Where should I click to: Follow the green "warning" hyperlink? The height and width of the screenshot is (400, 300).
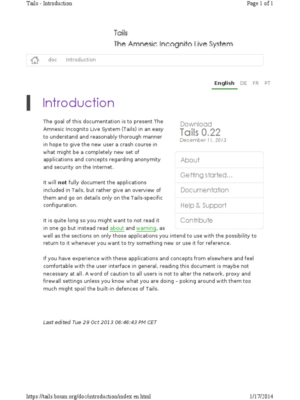click(x=146, y=228)
